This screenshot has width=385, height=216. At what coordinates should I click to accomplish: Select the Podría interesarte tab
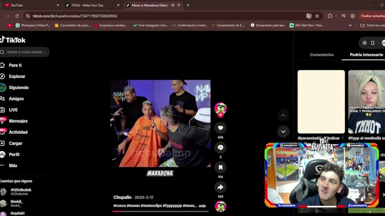tap(366, 55)
